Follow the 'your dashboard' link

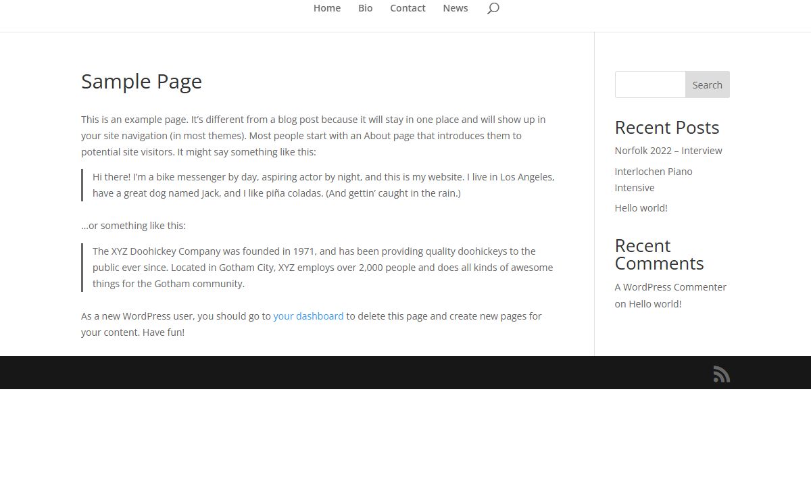coord(308,316)
